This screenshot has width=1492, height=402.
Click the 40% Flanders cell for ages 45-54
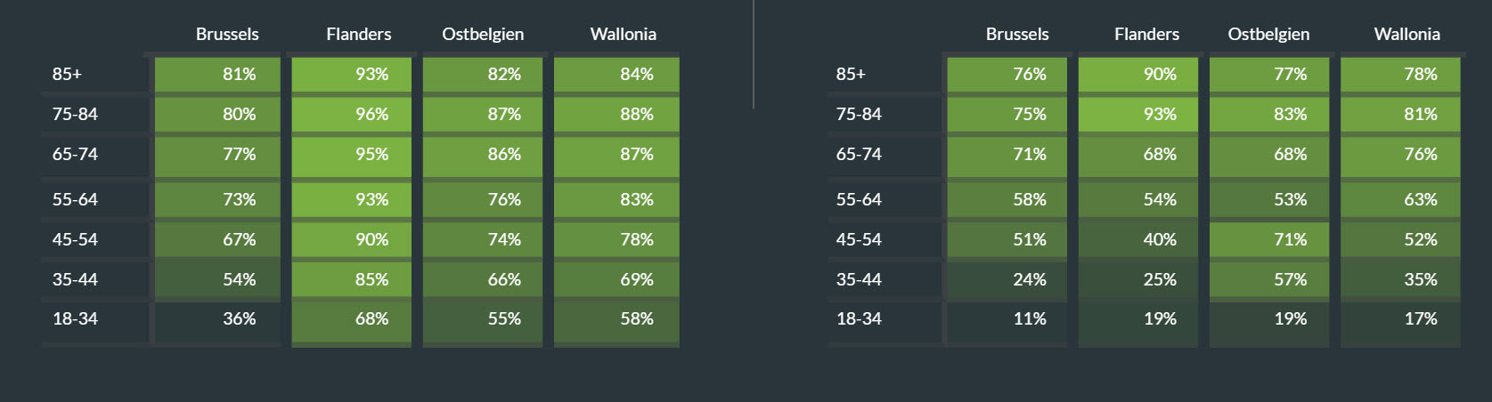pos(1138,239)
